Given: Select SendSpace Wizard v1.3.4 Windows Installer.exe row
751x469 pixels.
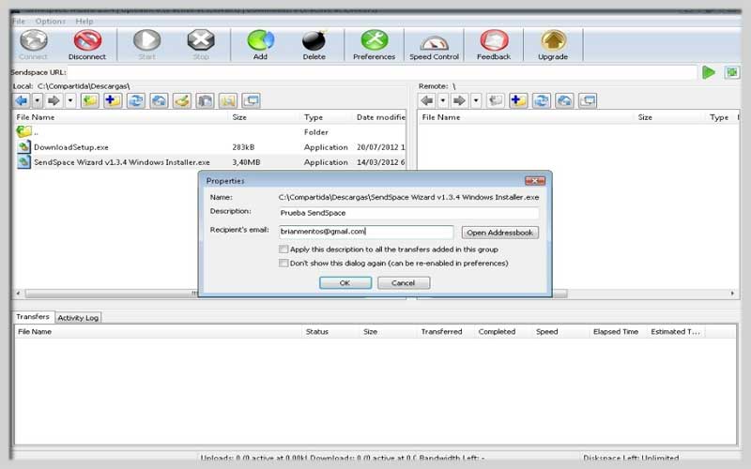Looking at the screenshot, I should [209, 162].
